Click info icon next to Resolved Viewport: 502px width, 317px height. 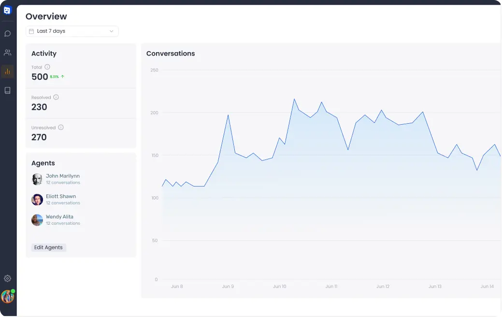(56, 97)
